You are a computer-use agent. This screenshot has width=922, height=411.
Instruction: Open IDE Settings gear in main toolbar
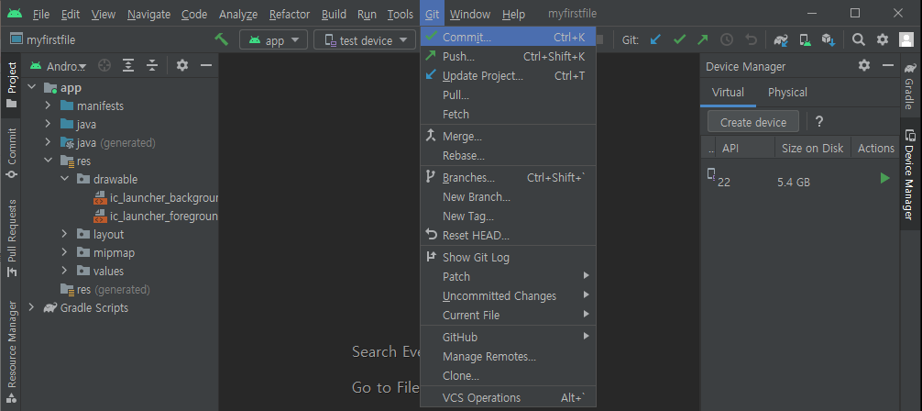click(x=883, y=40)
